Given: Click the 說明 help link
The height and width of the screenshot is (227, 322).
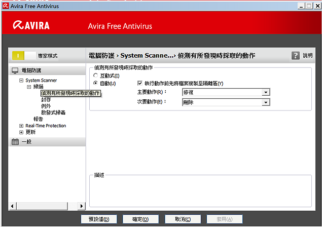Looking at the screenshot, I should click(307, 56).
